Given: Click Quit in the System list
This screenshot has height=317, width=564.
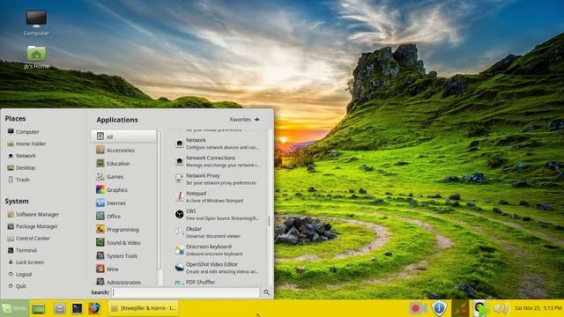Looking at the screenshot, I should click(17, 286).
